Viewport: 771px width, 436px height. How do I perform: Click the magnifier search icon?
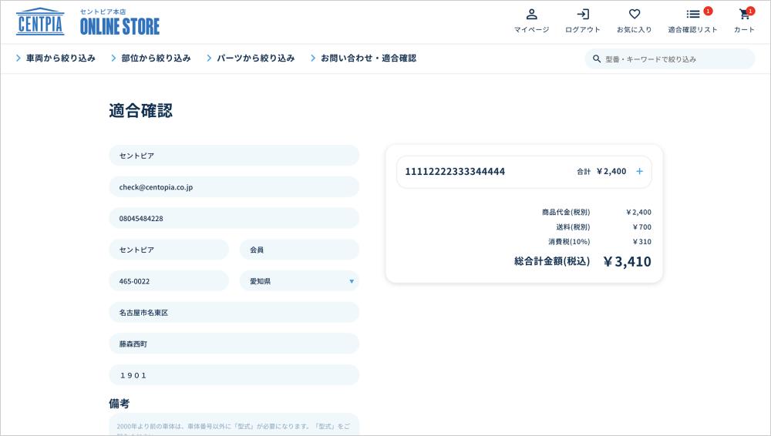597,59
